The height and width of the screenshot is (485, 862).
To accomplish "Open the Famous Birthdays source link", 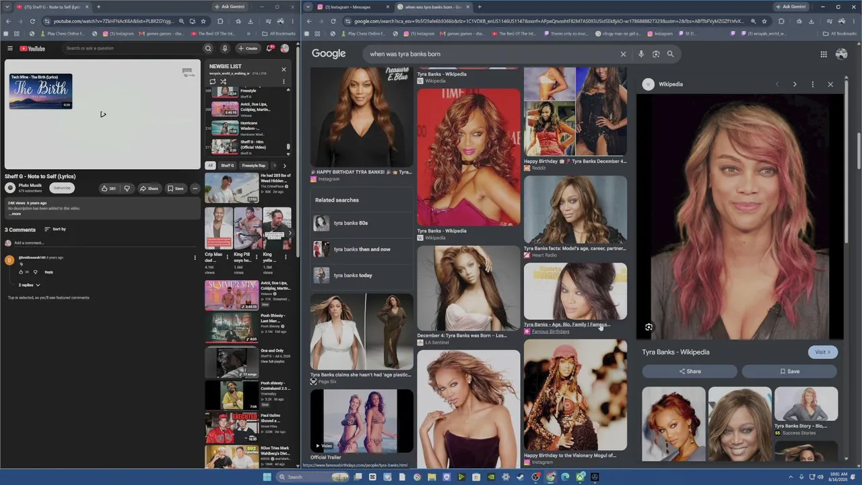I will coord(550,331).
